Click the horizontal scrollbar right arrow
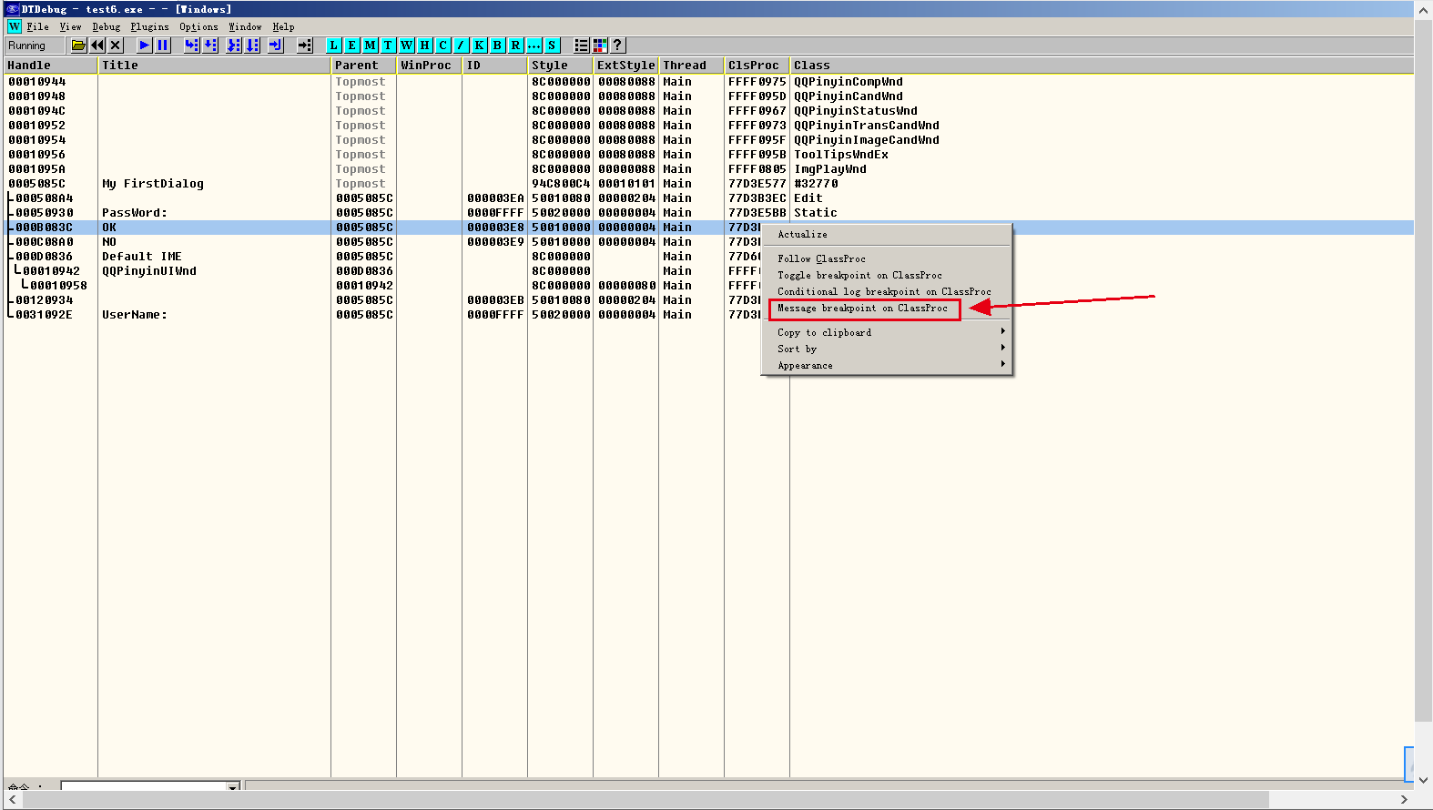The width and height of the screenshot is (1433, 810). tap(1404, 799)
